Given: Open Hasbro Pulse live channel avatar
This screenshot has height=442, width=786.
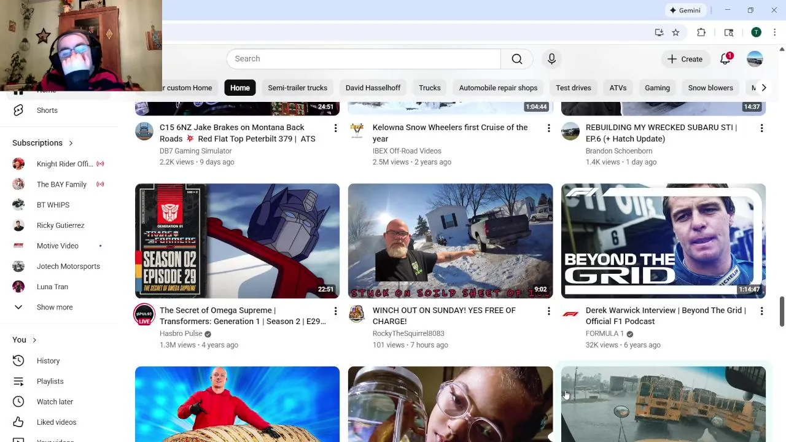Looking at the screenshot, I should point(144,315).
